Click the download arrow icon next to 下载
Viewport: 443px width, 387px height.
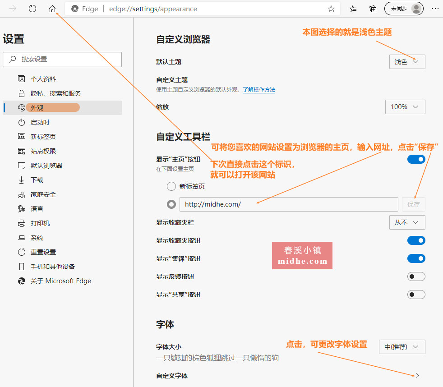[22, 180]
